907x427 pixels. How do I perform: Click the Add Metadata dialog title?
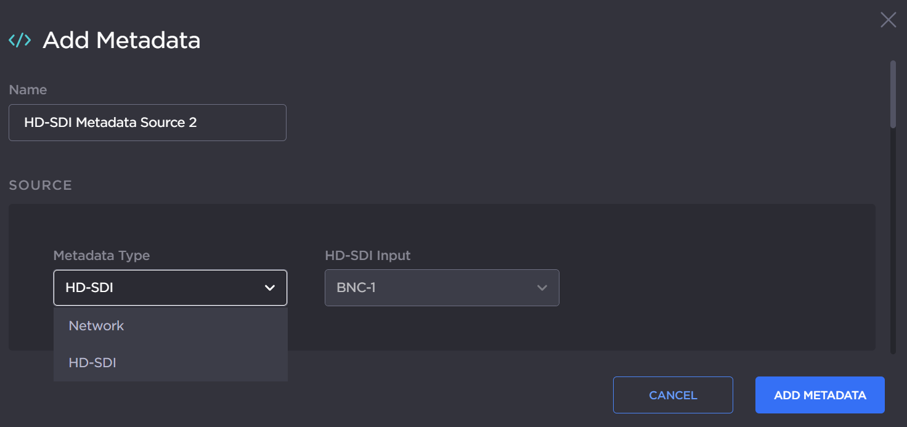point(121,39)
